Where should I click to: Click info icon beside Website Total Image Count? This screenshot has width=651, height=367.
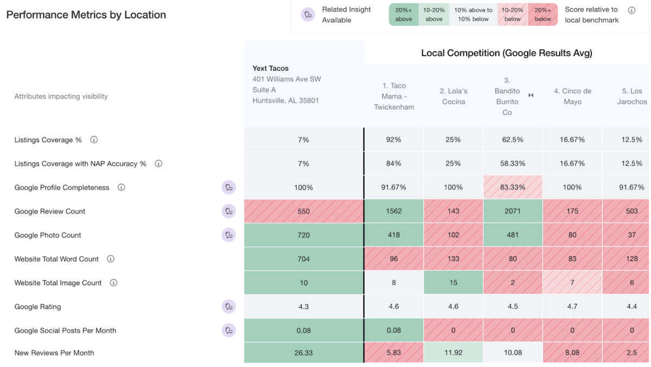[x=113, y=283]
